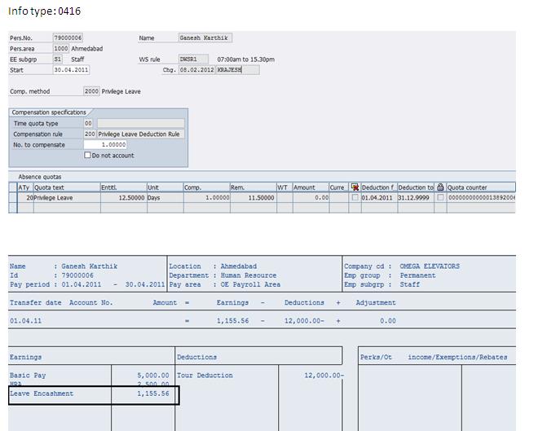Screen dimensions: 538x431
Task: Select the Compensation rule field 200
Action: [x=90, y=134]
